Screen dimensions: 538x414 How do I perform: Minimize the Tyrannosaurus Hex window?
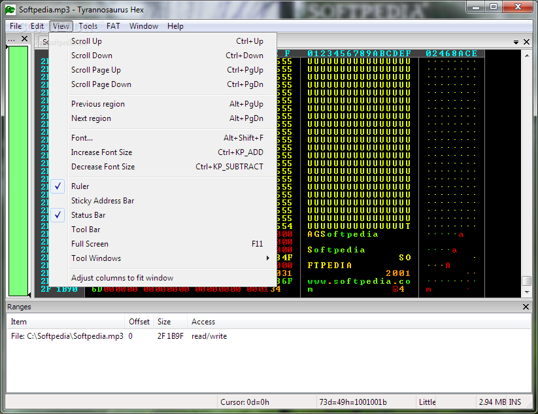point(476,7)
